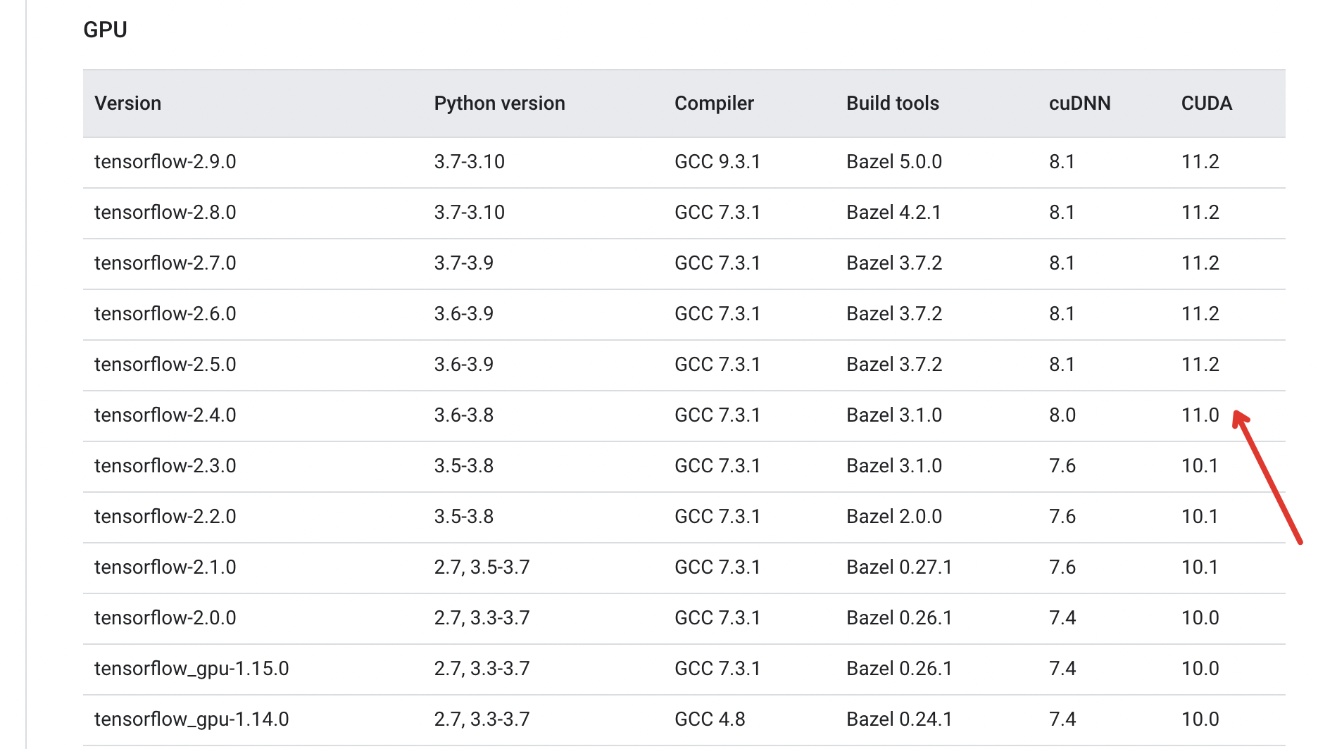Screen dimensions: 1318x749
Task: Click the CUDA column header
Action: pos(1207,103)
